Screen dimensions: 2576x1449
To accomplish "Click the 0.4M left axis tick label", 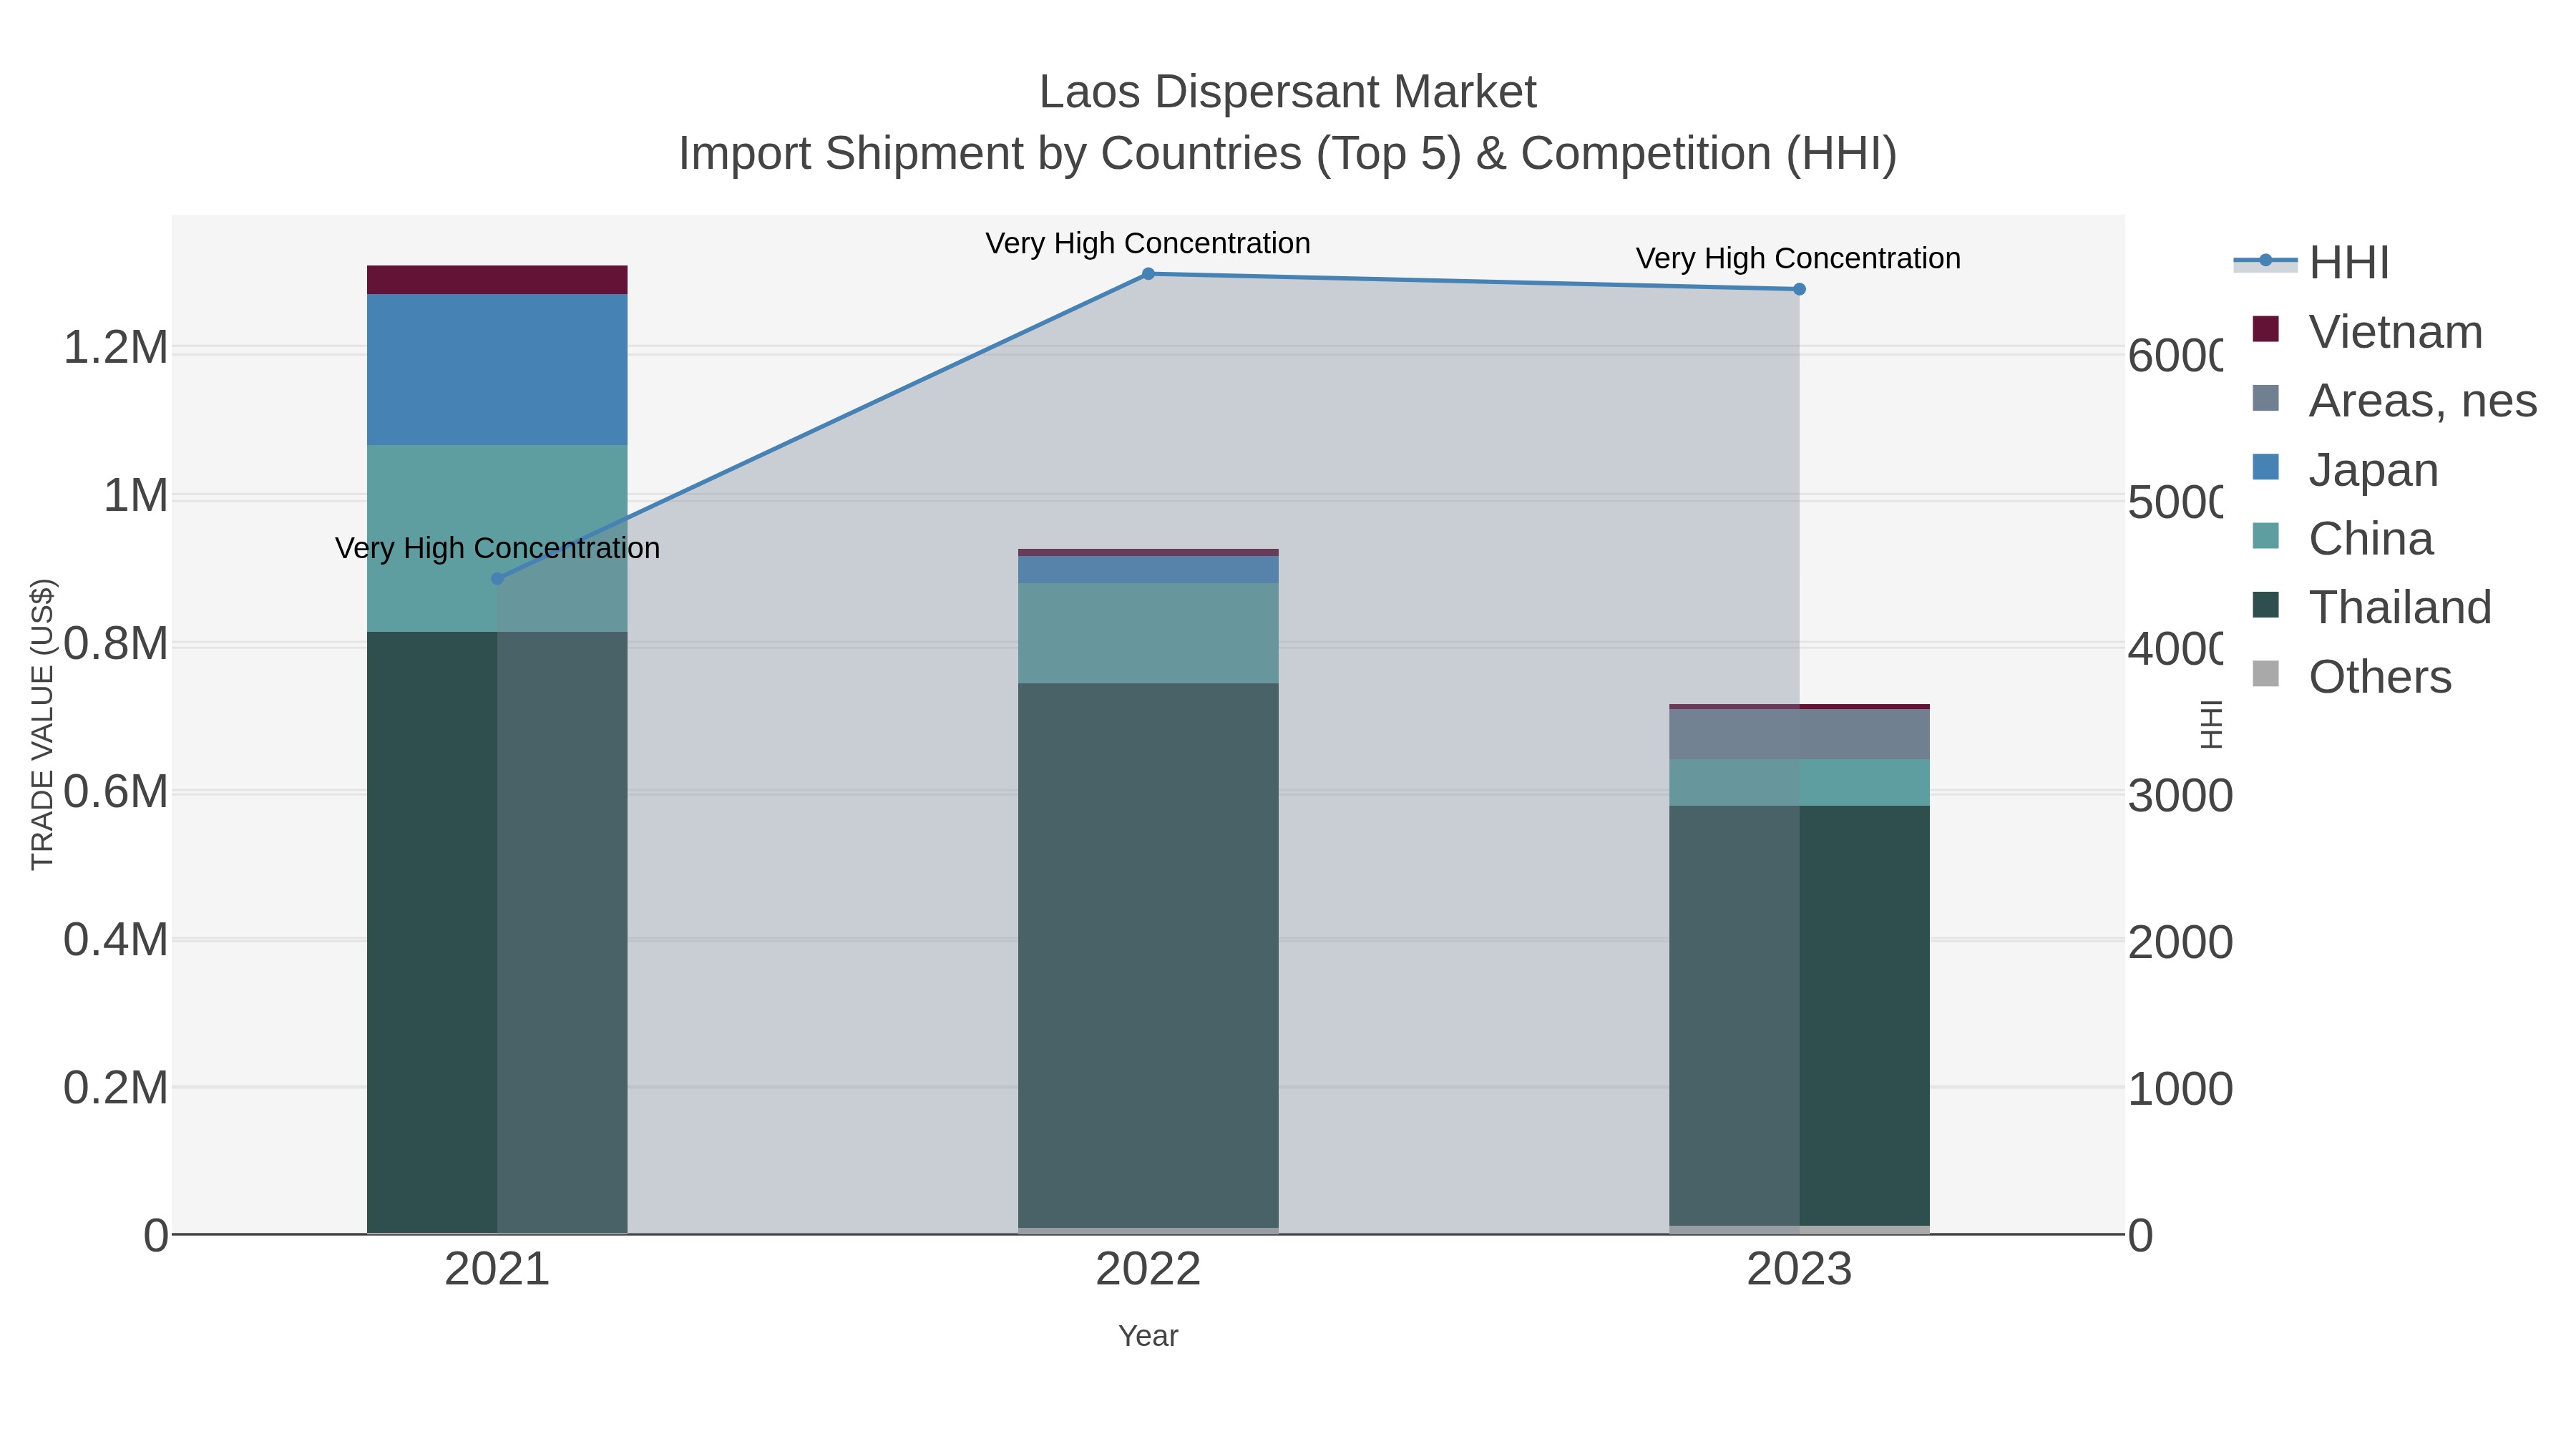I will tap(116, 940).
